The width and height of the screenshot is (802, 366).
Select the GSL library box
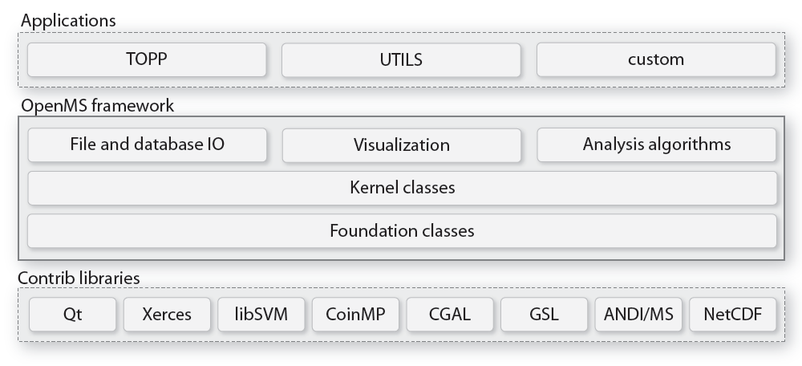click(544, 314)
